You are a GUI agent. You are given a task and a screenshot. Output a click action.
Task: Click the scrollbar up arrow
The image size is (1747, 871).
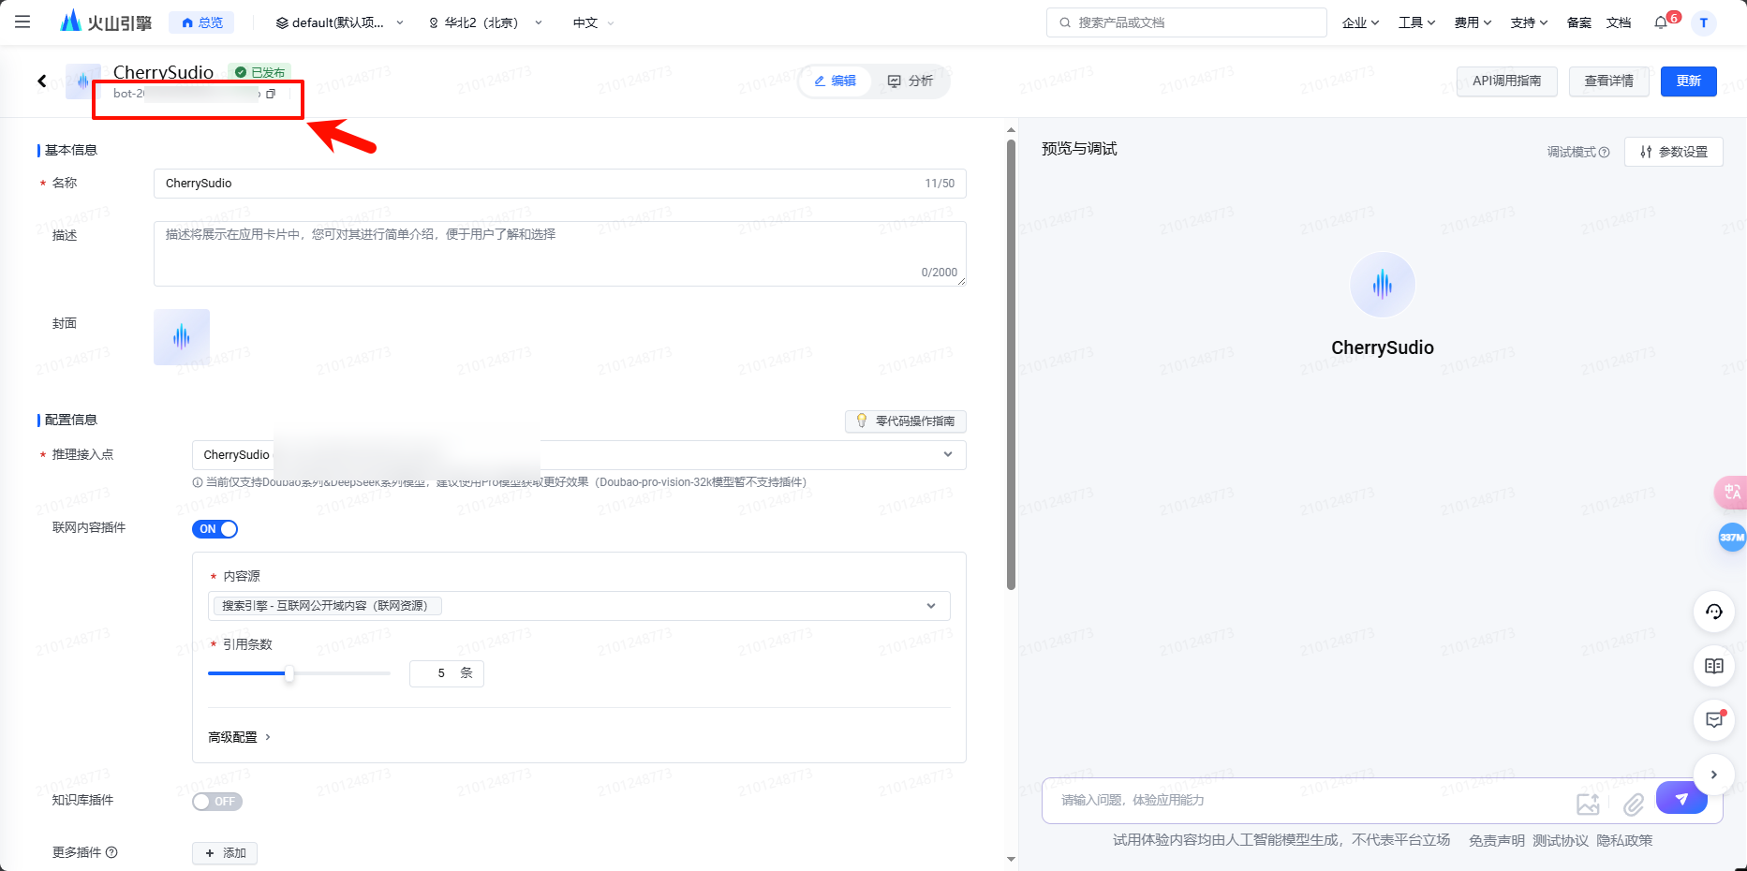[x=1011, y=130]
